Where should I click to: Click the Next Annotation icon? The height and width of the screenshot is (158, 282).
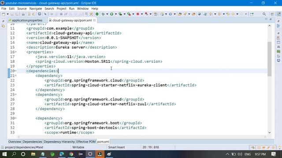(x=211, y=14)
